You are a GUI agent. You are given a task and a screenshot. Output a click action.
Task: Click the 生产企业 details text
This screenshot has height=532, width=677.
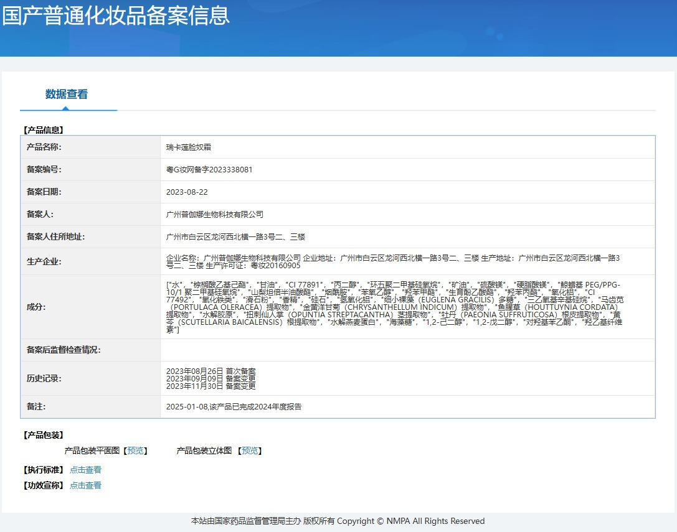(x=392, y=261)
